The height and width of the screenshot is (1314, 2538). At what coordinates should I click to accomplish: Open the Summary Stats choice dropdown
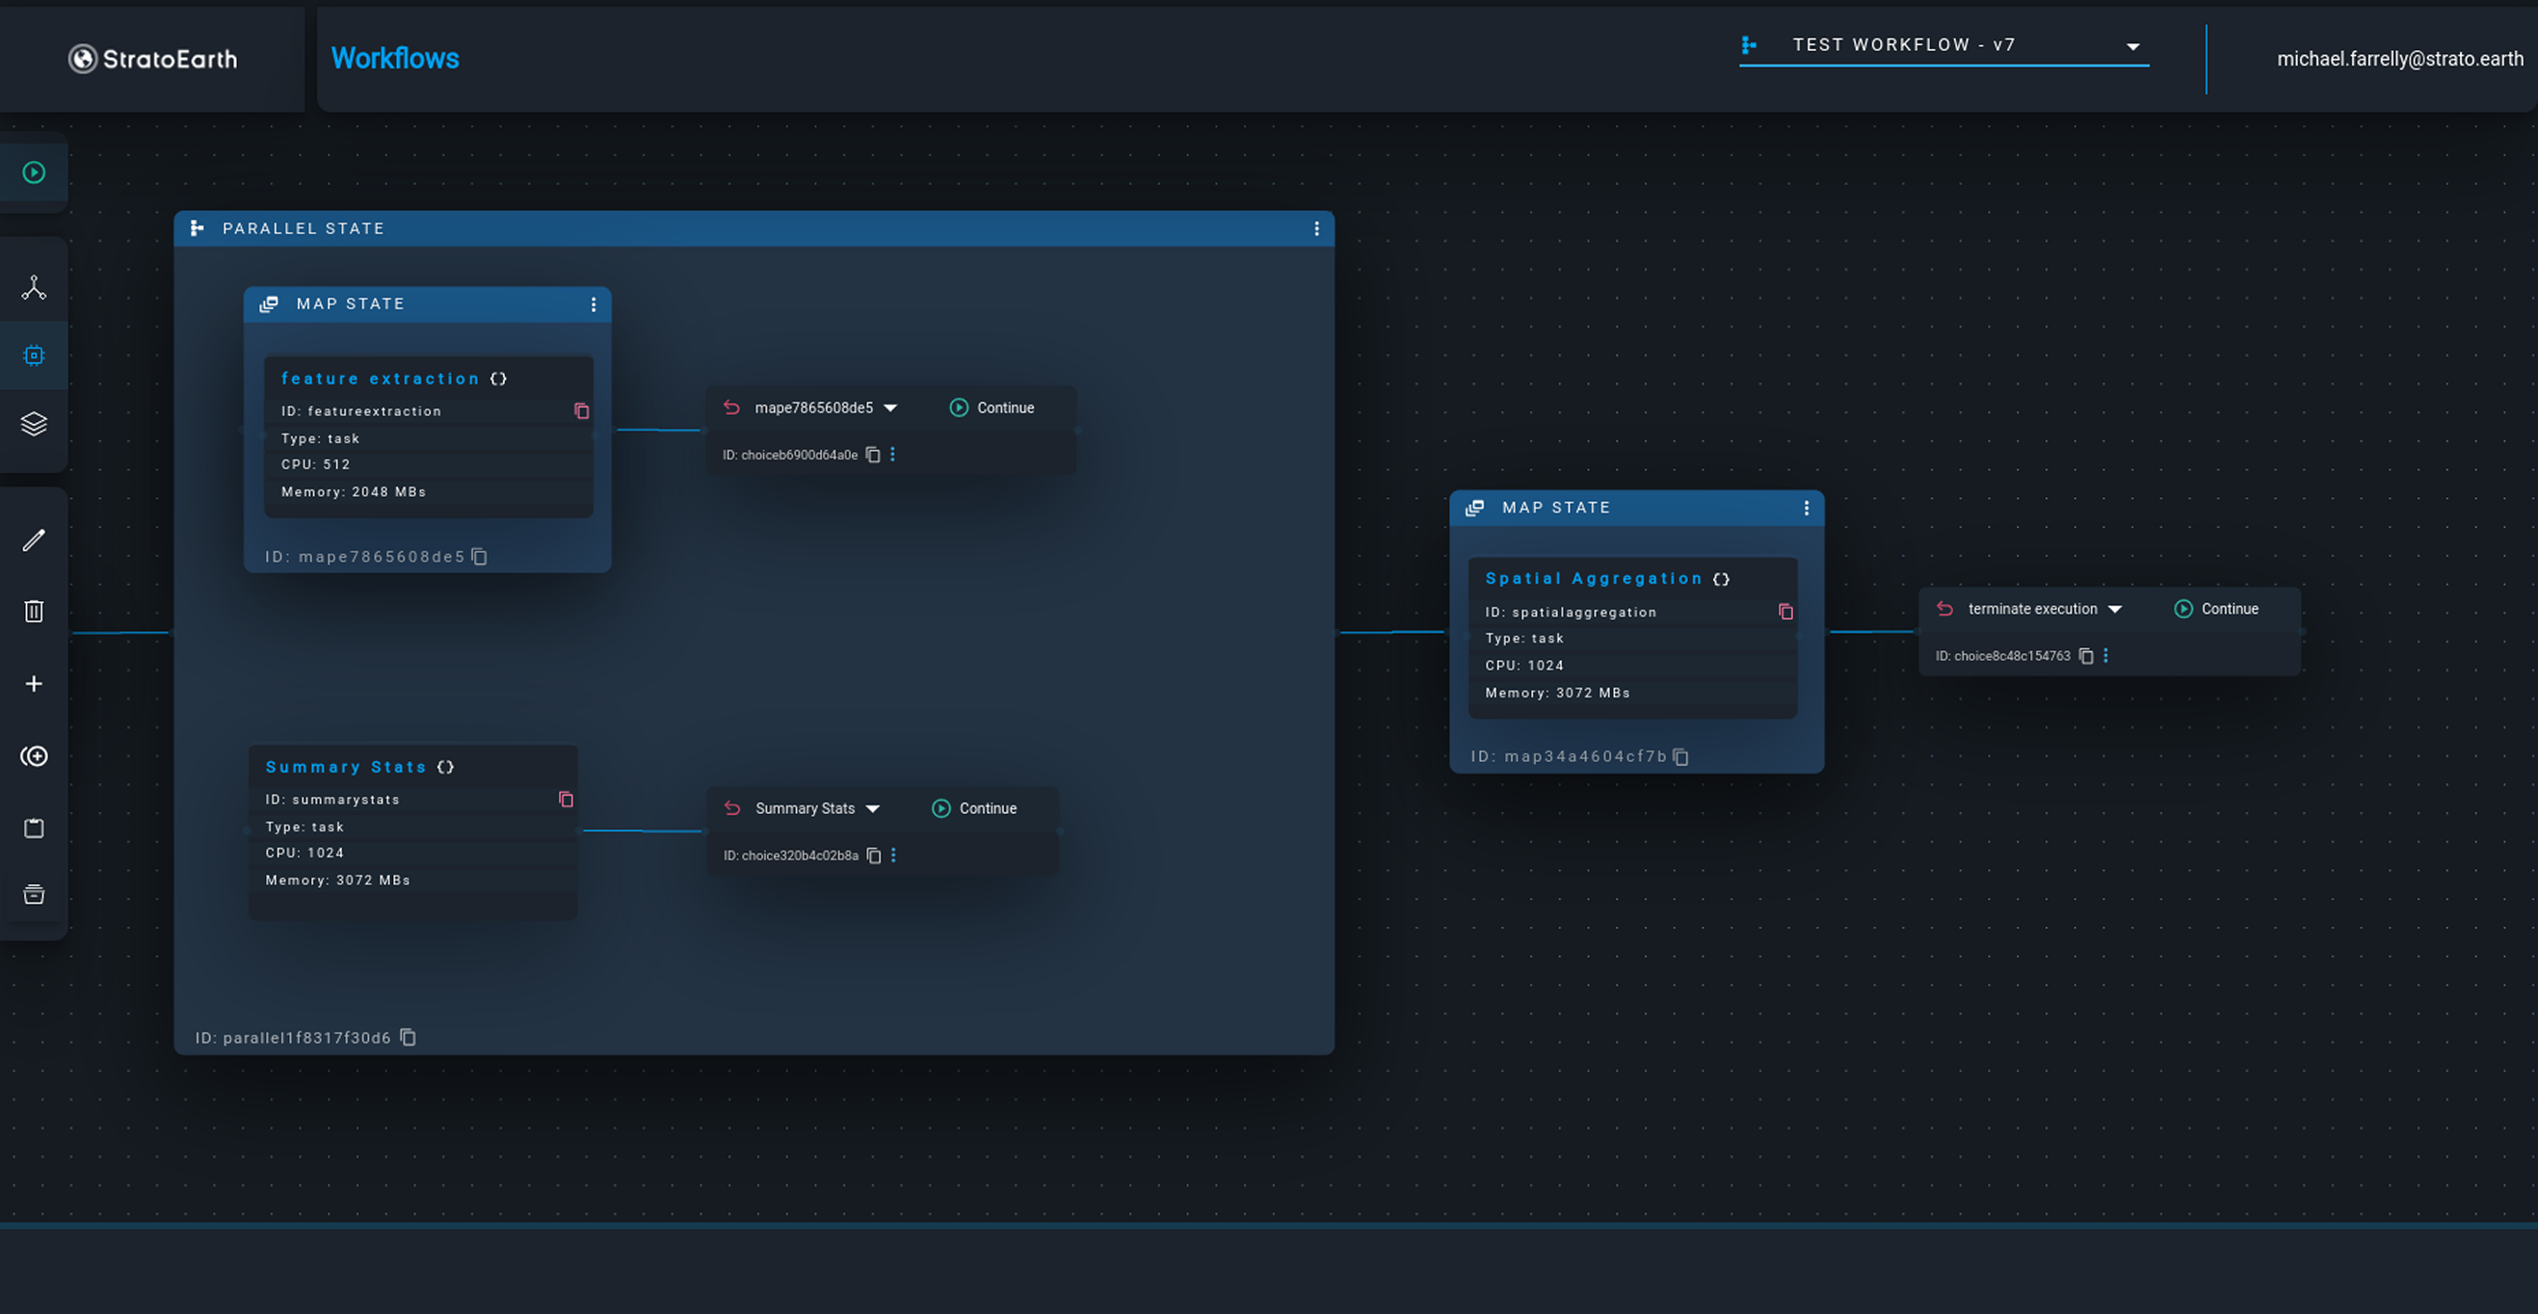[873, 807]
